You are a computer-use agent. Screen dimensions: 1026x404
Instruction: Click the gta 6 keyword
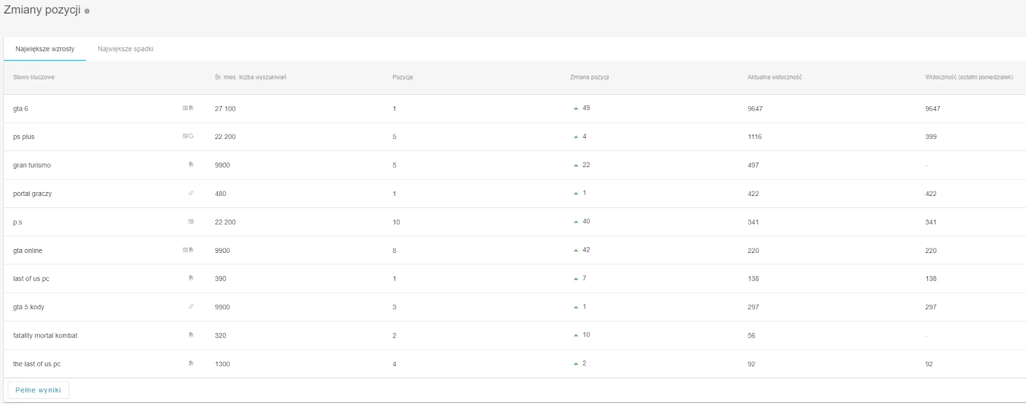point(21,109)
